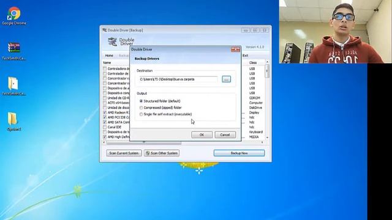Browse for destination folder with ... button
Image resolution: width=392 pixels, height=220 pixels.
(226, 79)
